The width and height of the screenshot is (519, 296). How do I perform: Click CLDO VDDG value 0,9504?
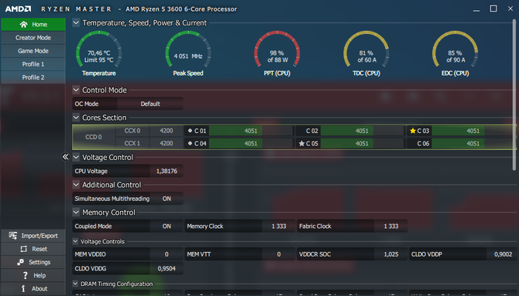click(167, 269)
